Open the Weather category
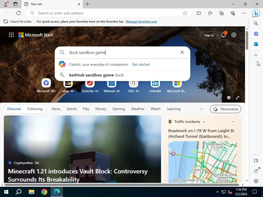 [138, 109]
